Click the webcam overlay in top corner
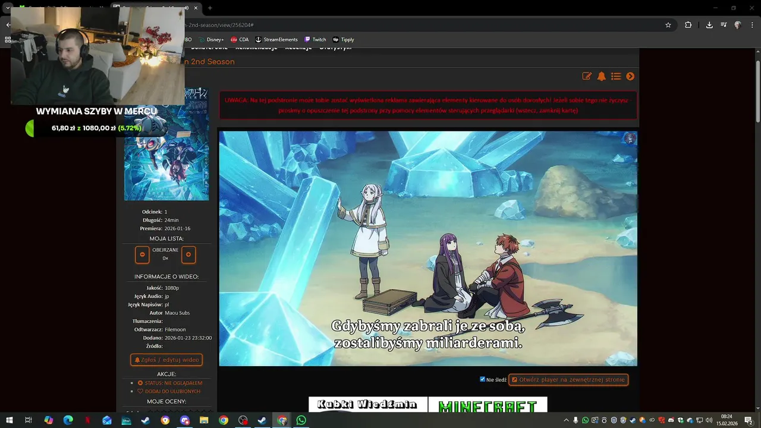 [x=98, y=56]
